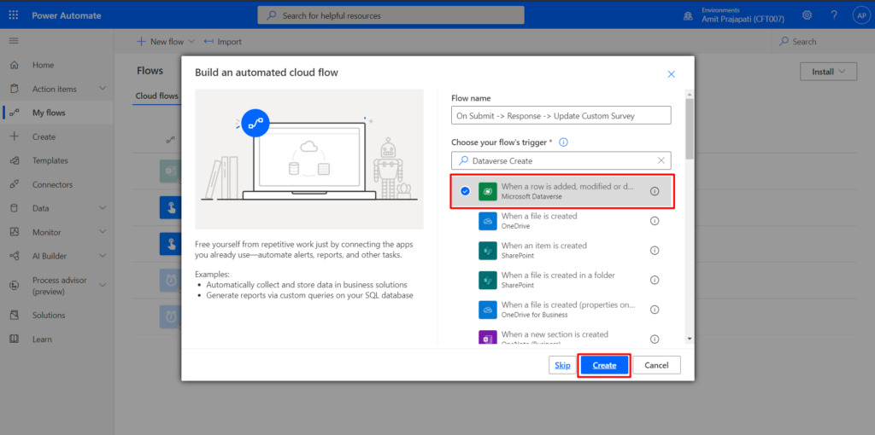Click the Monitor icon in the sidebar
The width and height of the screenshot is (875, 435).
(15, 232)
